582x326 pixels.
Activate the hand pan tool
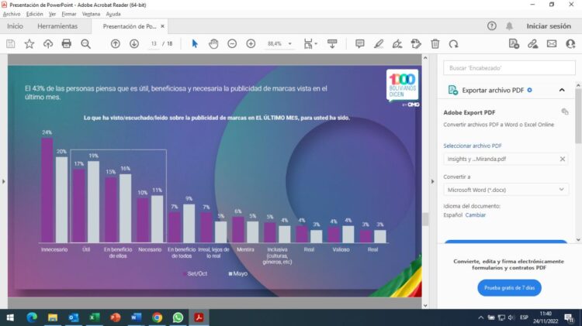pyautogui.click(x=213, y=43)
